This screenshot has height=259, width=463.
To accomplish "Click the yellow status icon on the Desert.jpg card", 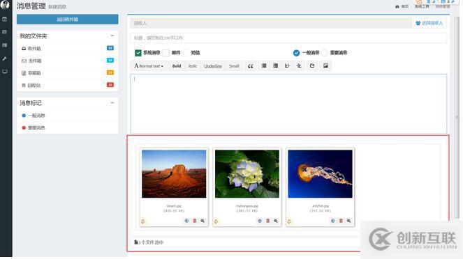I will [143, 221].
